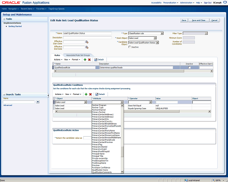
Task: Toggle Inactive checkbox in QualifiedLeadRule row
Action: (189, 68)
